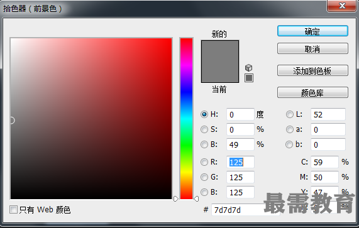Close the color picker window
The width and height of the screenshot is (359, 228).
[x=342, y=6]
